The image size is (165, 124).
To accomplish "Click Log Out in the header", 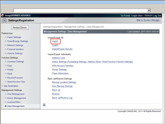I will 157,16.
